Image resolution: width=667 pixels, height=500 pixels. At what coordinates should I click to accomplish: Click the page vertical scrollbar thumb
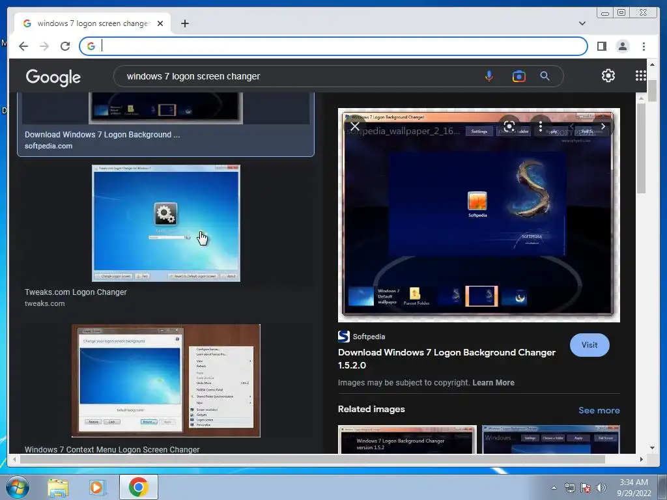point(652,90)
